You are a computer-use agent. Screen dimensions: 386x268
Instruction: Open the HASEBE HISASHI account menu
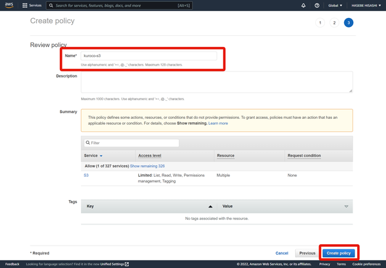pos(366,5)
